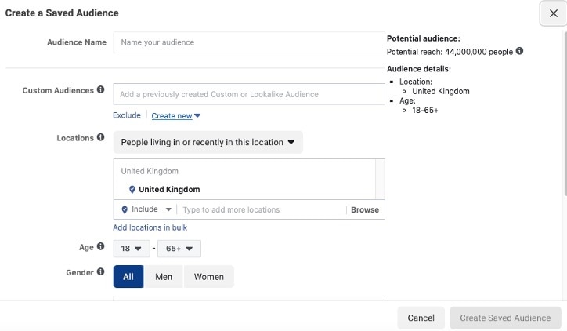Image resolution: width=567 pixels, height=331 pixels.
Task: Click the Audience Name input field
Action: pyautogui.click(x=247, y=42)
